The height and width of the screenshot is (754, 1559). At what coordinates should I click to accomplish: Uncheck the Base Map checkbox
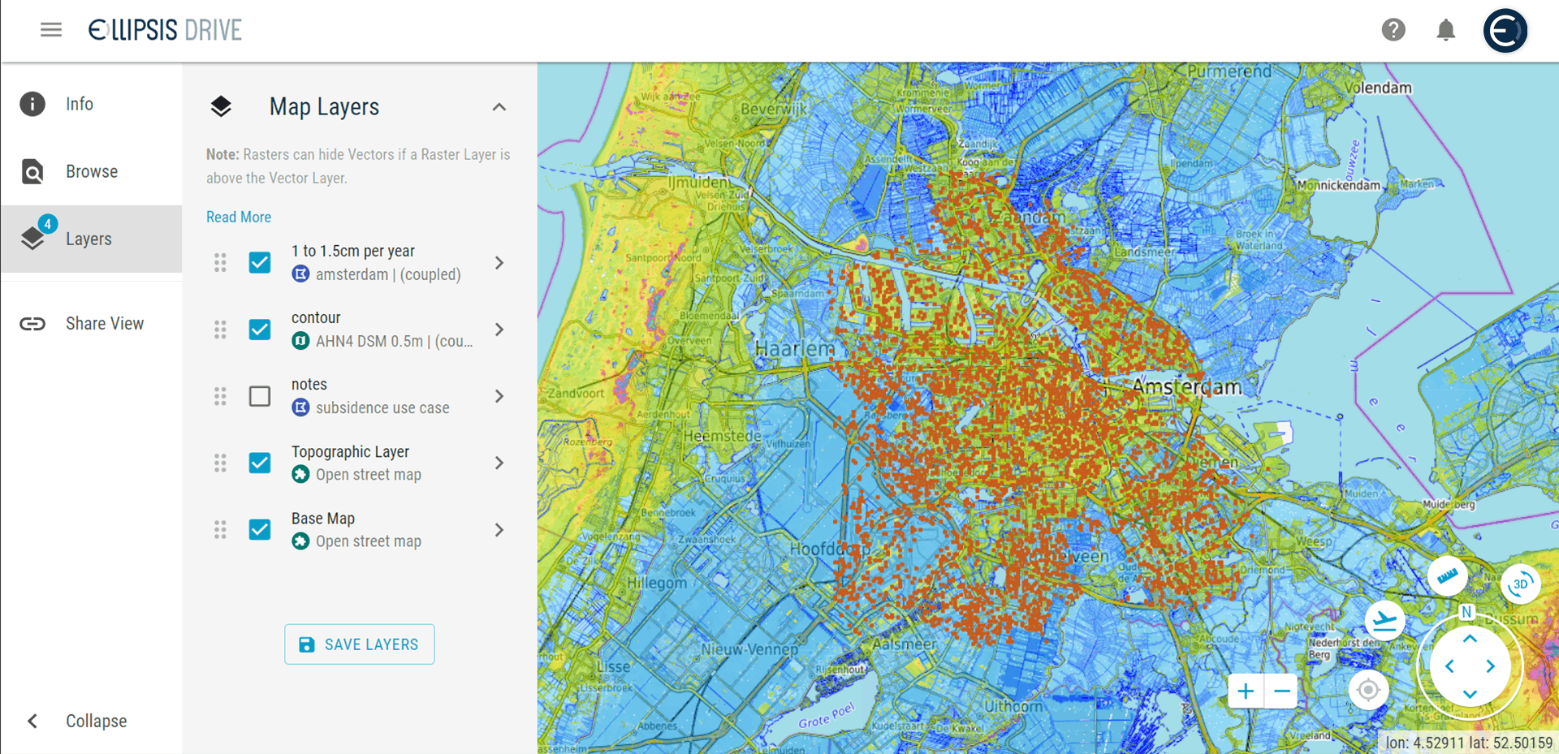click(260, 530)
